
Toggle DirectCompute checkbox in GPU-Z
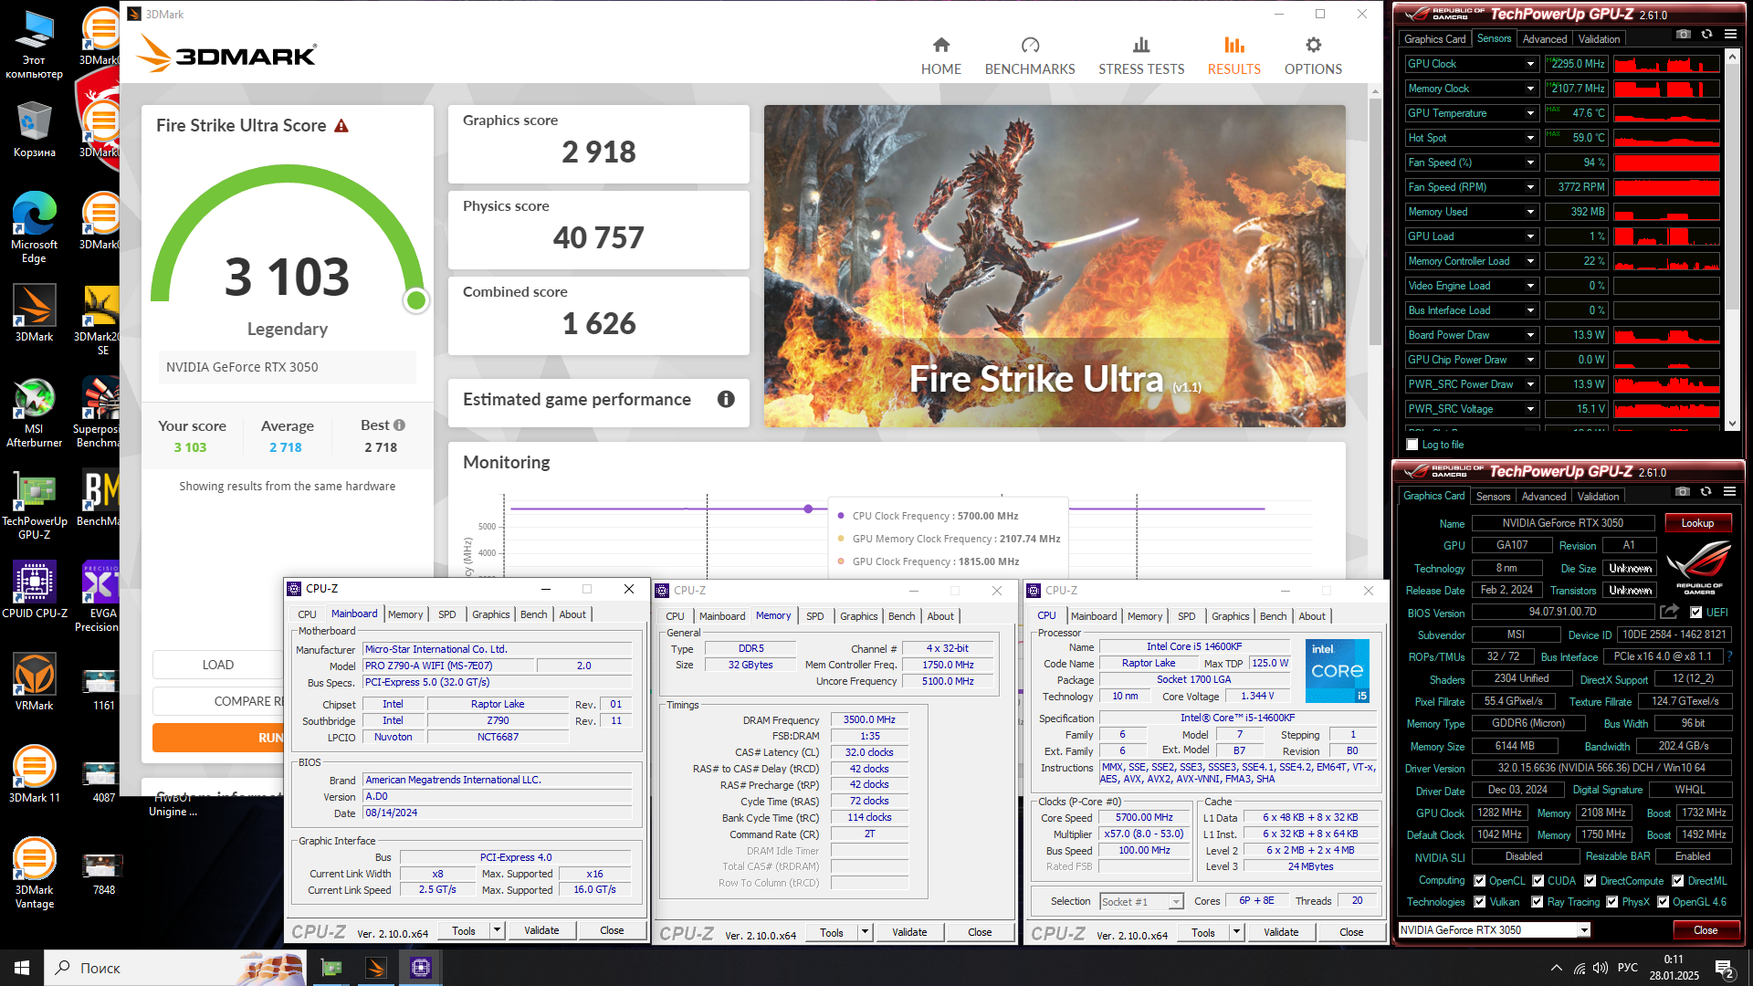point(1590,881)
